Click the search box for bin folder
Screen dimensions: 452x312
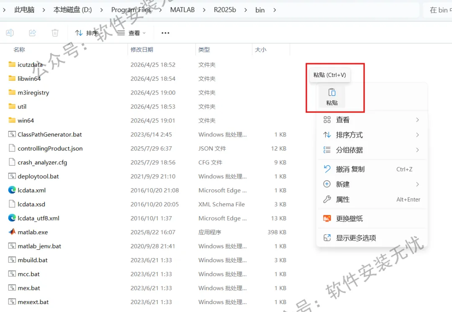coord(438,10)
